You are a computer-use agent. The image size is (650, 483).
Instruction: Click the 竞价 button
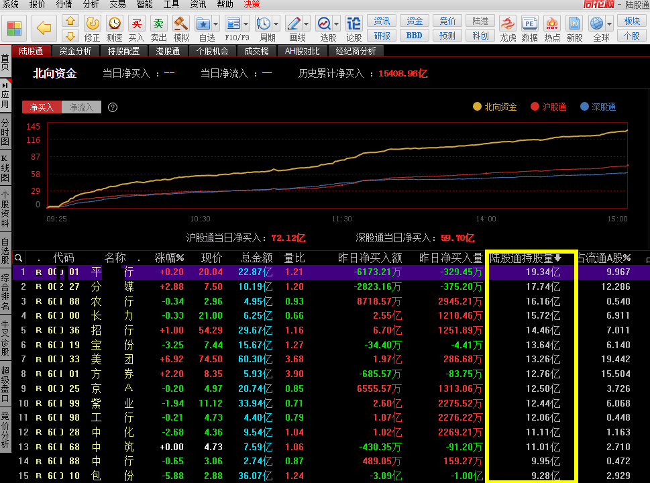click(447, 21)
